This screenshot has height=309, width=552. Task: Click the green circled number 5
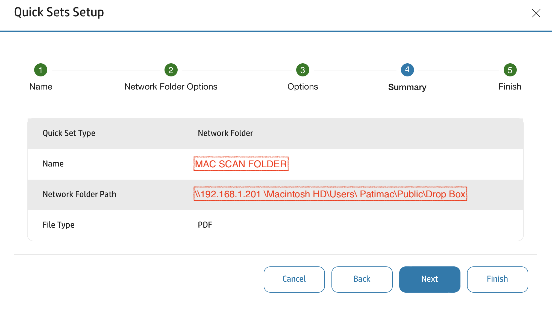tap(510, 70)
